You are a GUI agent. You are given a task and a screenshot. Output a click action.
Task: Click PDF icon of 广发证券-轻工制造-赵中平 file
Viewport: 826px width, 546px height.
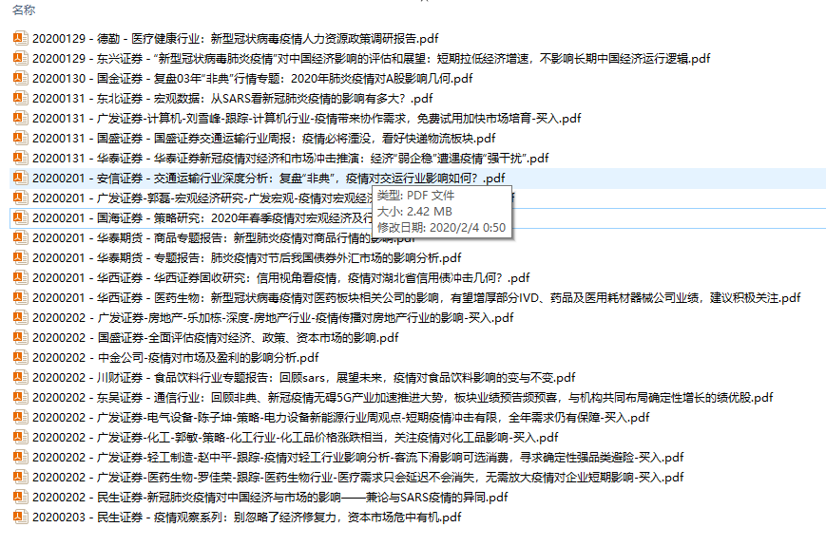coord(21,457)
